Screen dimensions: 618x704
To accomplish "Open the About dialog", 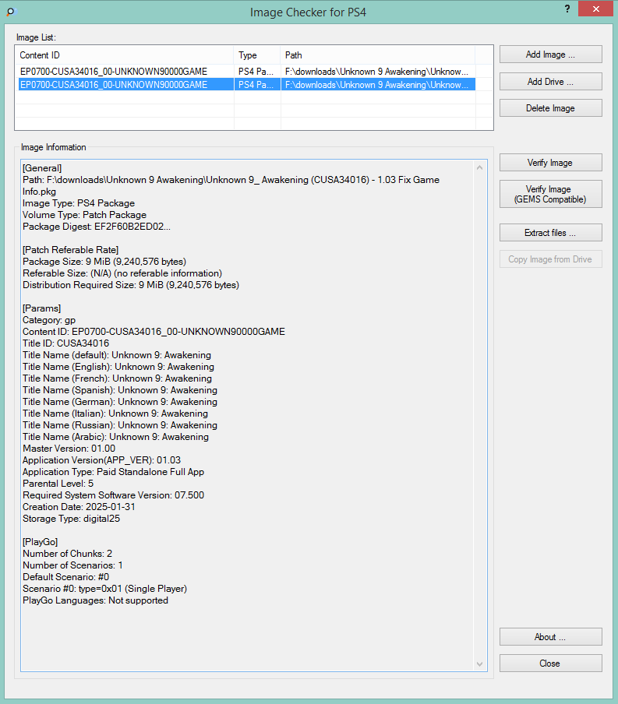I will [550, 637].
